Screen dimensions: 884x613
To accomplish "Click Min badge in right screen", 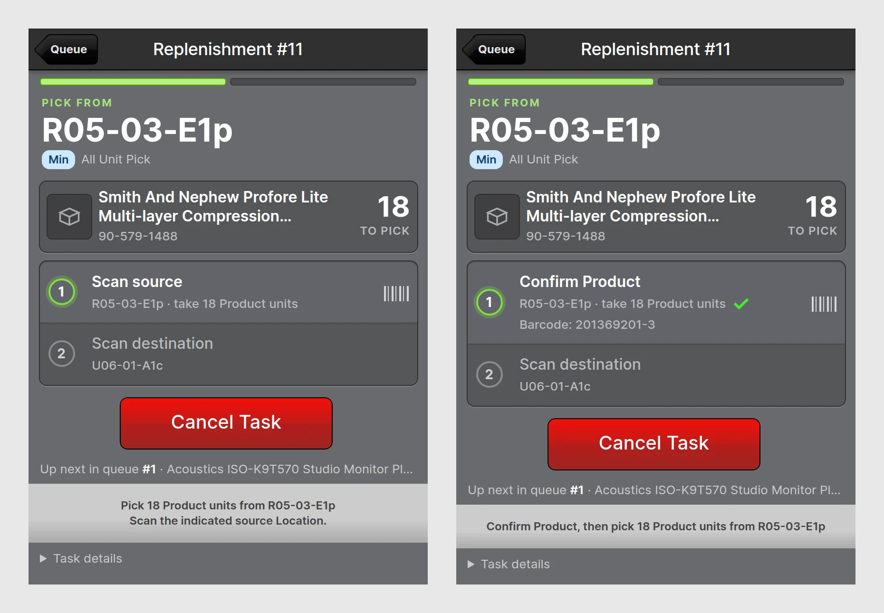I will tap(486, 160).
